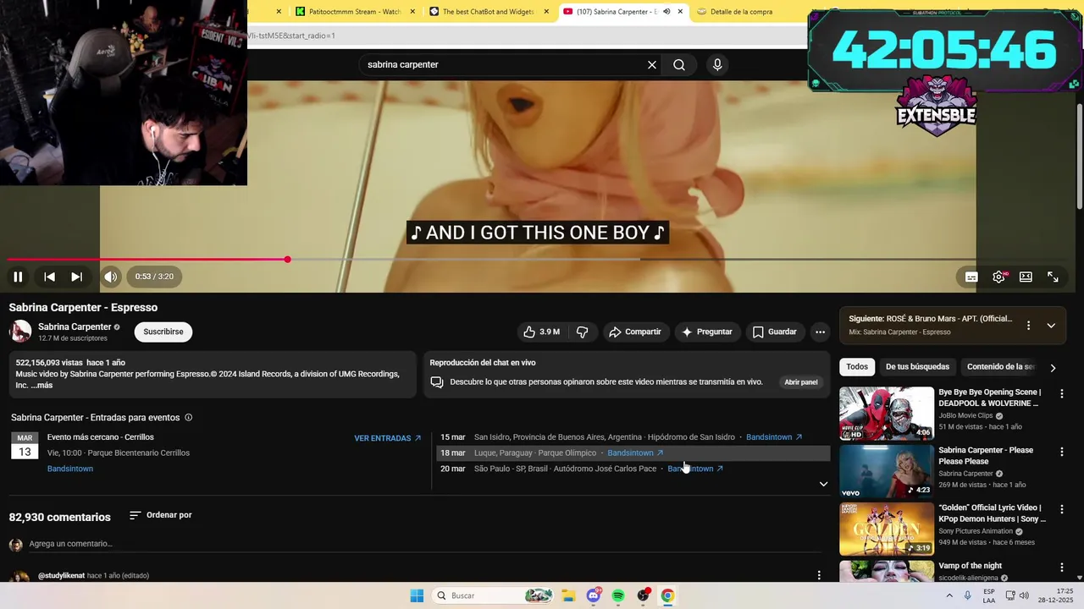
Task: Subscribe with the Suscribirse button
Action: (163, 332)
